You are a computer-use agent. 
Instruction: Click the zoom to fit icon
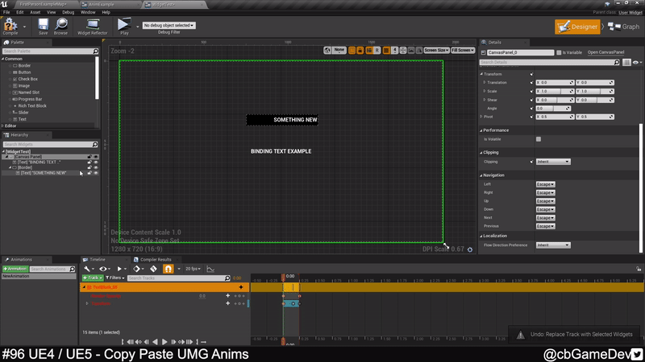point(403,50)
